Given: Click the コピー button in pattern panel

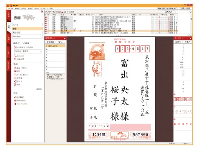Looking at the screenshot, I should pyautogui.click(x=61, y=42).
